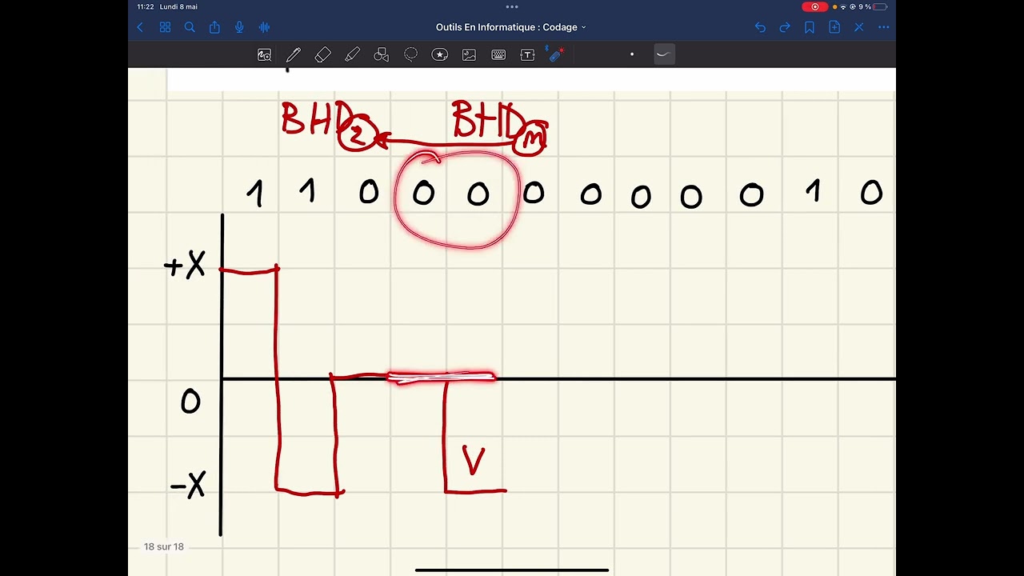
Task: Select the Lasso tool
Action: click(411, 54)
